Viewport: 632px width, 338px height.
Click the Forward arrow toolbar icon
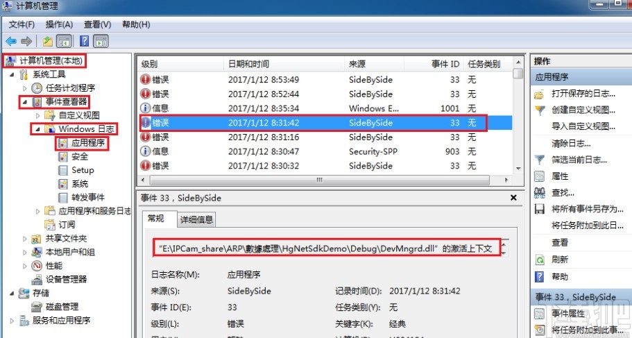coord(26,41)
